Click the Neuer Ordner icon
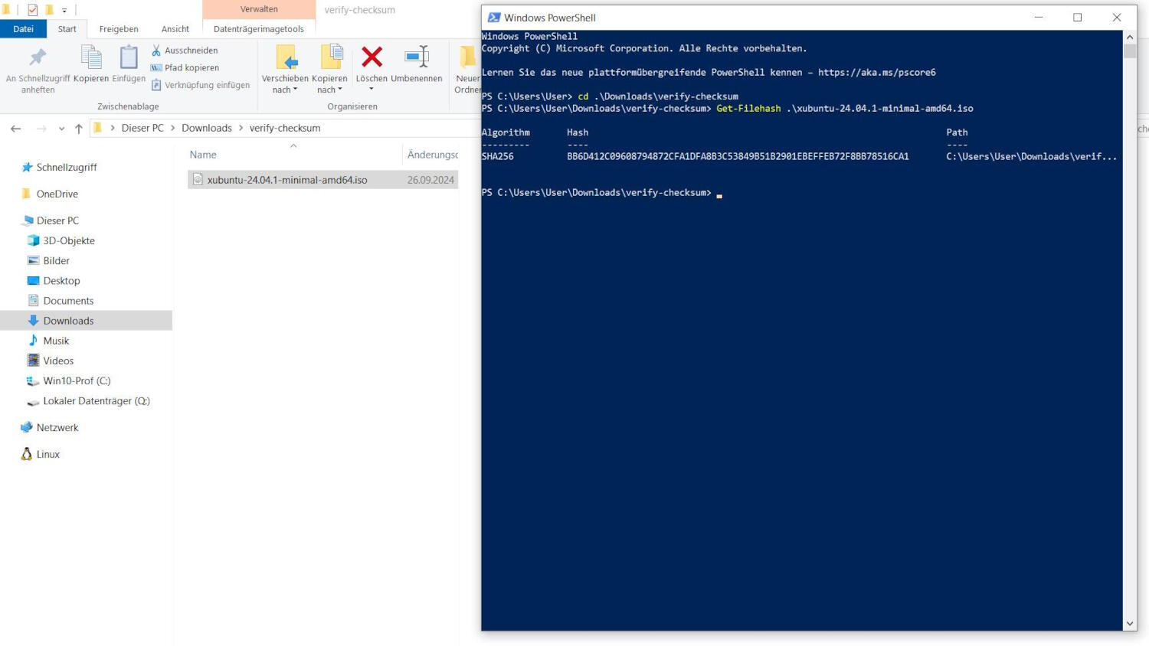The image size is (1149, 646). coord(467,57)
